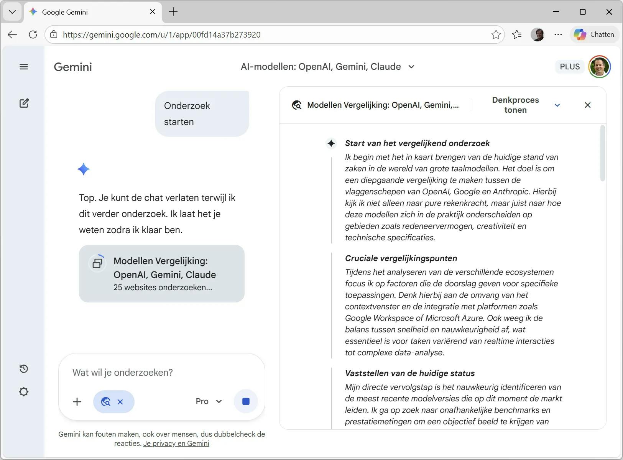This screenshot has height=460, width=623.
Task: Click the PLUS subscription badge
Action: tap(570, 67)
